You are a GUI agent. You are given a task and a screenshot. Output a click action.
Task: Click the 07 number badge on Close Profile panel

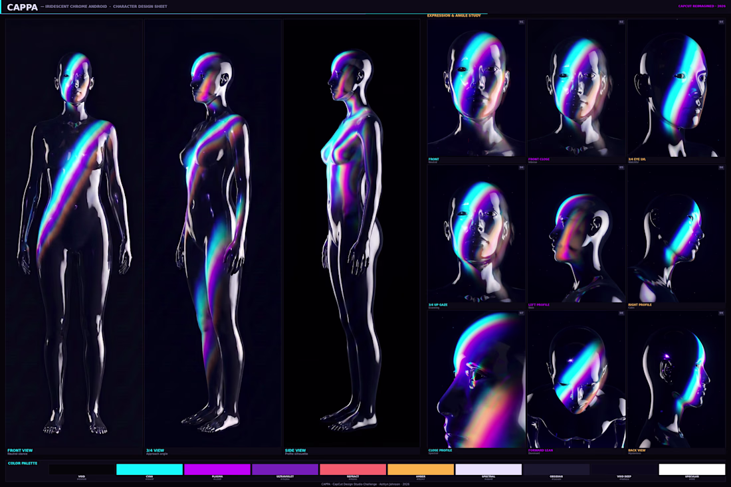pos(521,313)
